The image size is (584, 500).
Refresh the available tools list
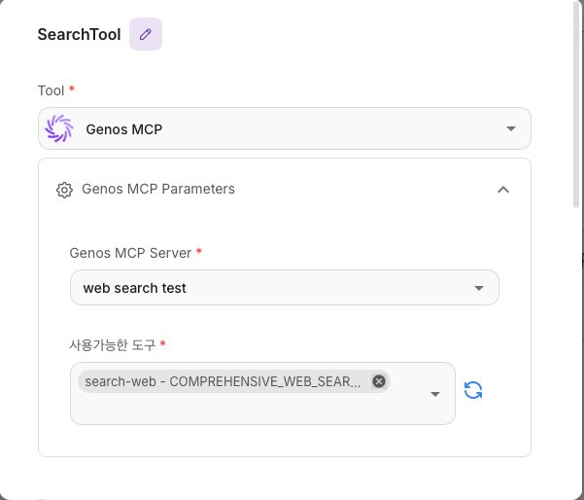[473, 390]
